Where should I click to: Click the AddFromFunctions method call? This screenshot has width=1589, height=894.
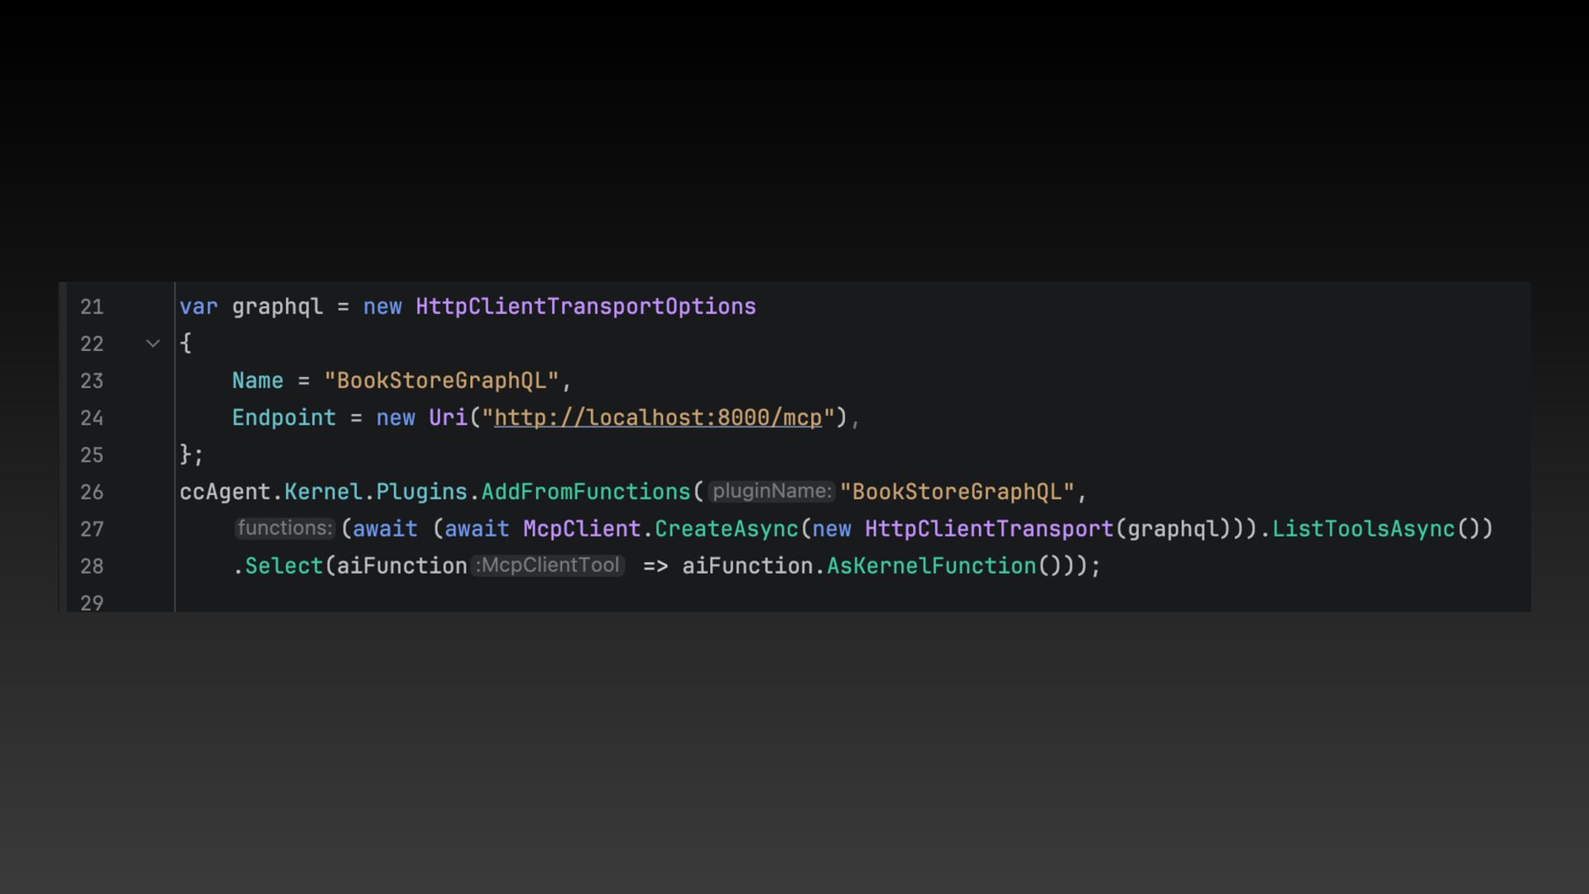(x=585, y=492)
